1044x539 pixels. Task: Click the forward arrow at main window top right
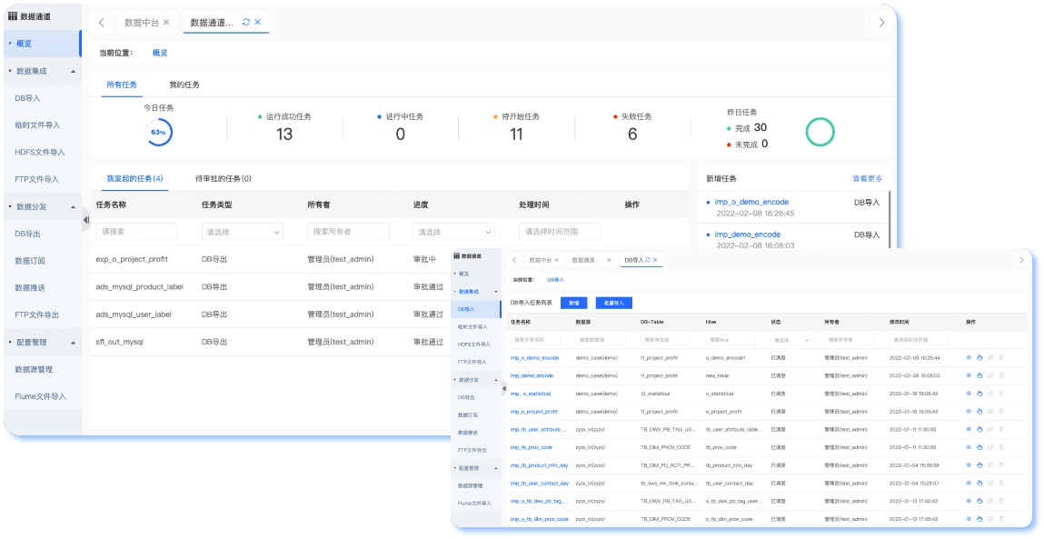click(x=880, y=23)
